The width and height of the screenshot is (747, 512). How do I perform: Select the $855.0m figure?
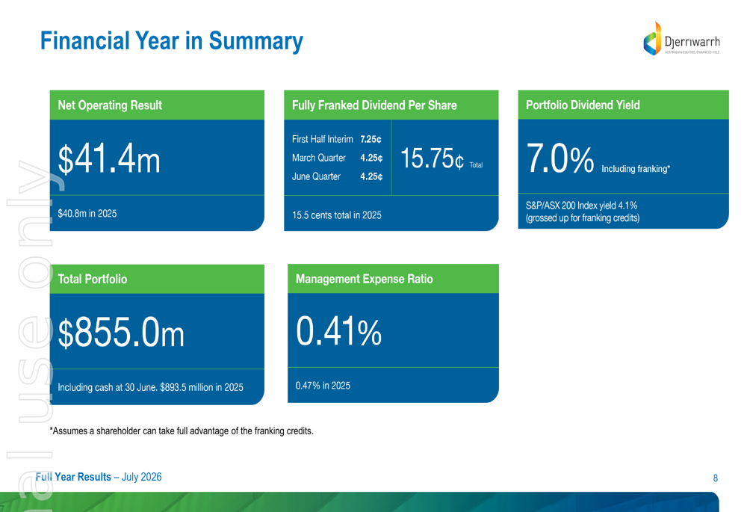(120, 333)
